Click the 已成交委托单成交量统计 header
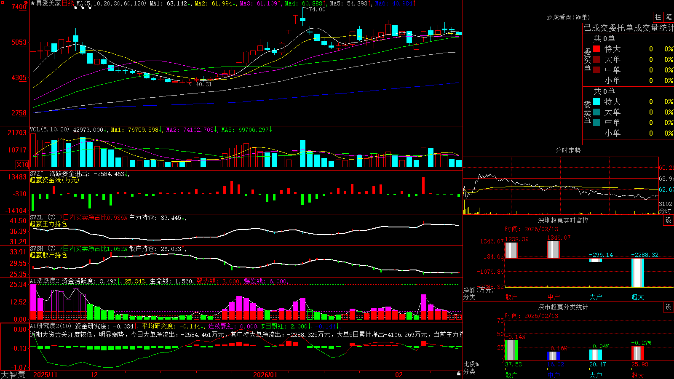Screen dimensions: 674x379 point(629,28)
